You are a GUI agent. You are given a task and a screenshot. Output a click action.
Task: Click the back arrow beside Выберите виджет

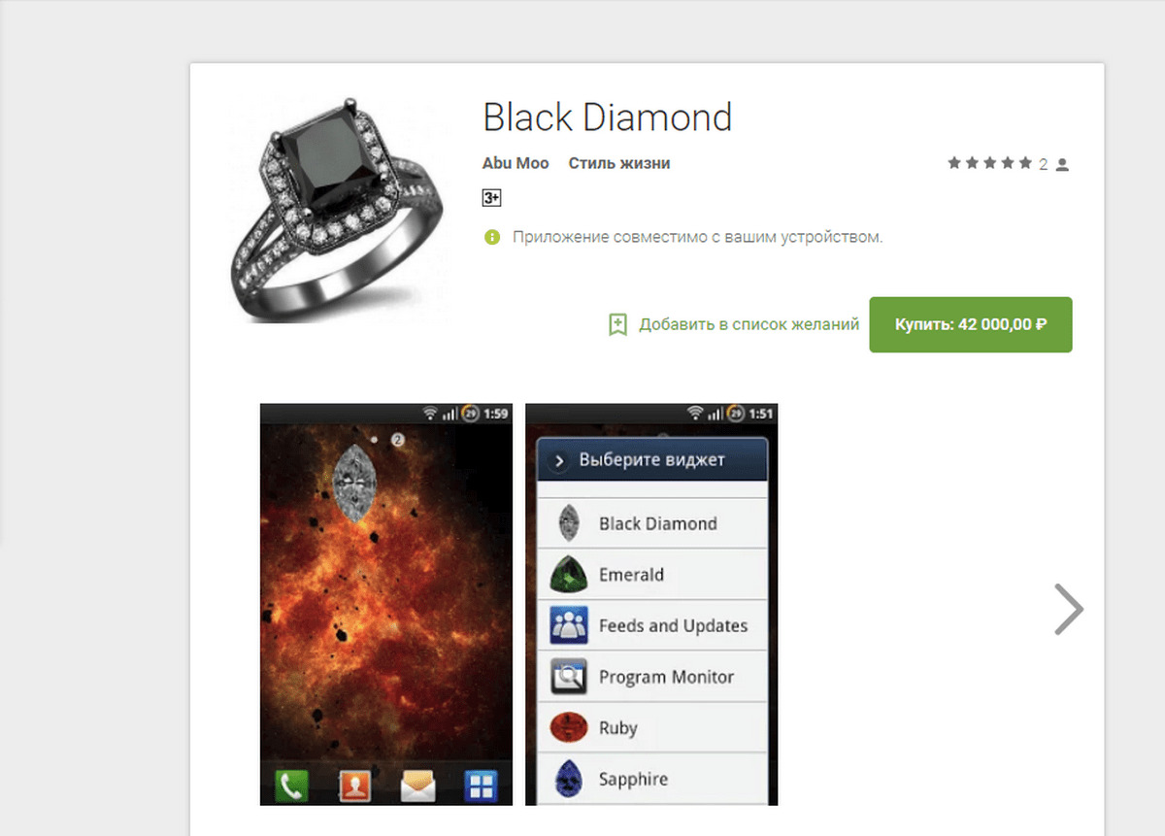tap(558, 462)
